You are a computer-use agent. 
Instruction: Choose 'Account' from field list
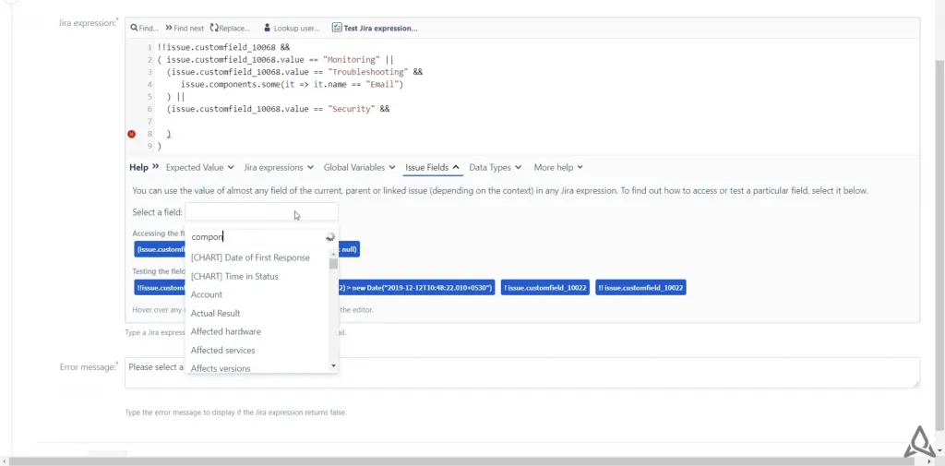[207, 294]
